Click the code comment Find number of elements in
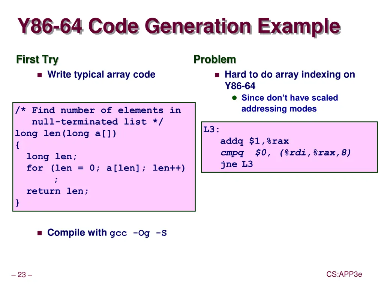This screenshot has height=288, width=384. coord(98,110)
